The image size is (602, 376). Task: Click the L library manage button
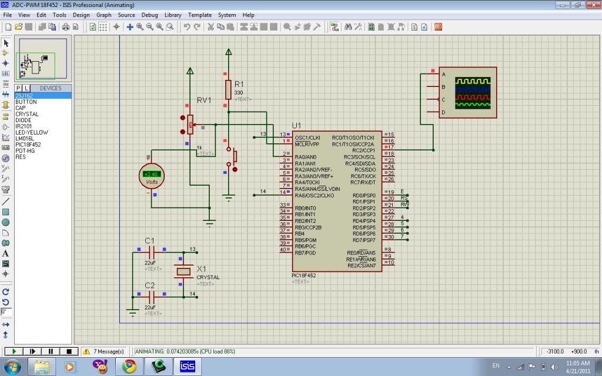26,88
